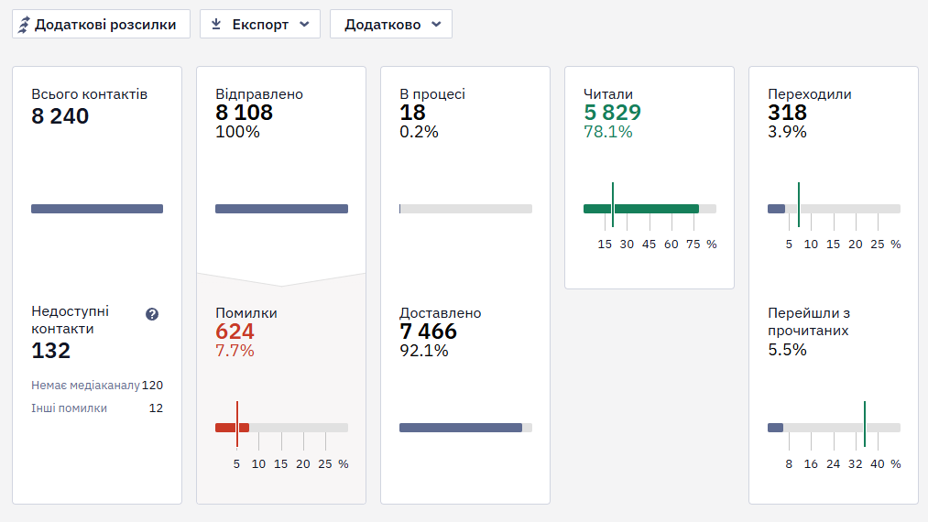Open the Читали count 5 829
The image size is (928, 522).
612,113
